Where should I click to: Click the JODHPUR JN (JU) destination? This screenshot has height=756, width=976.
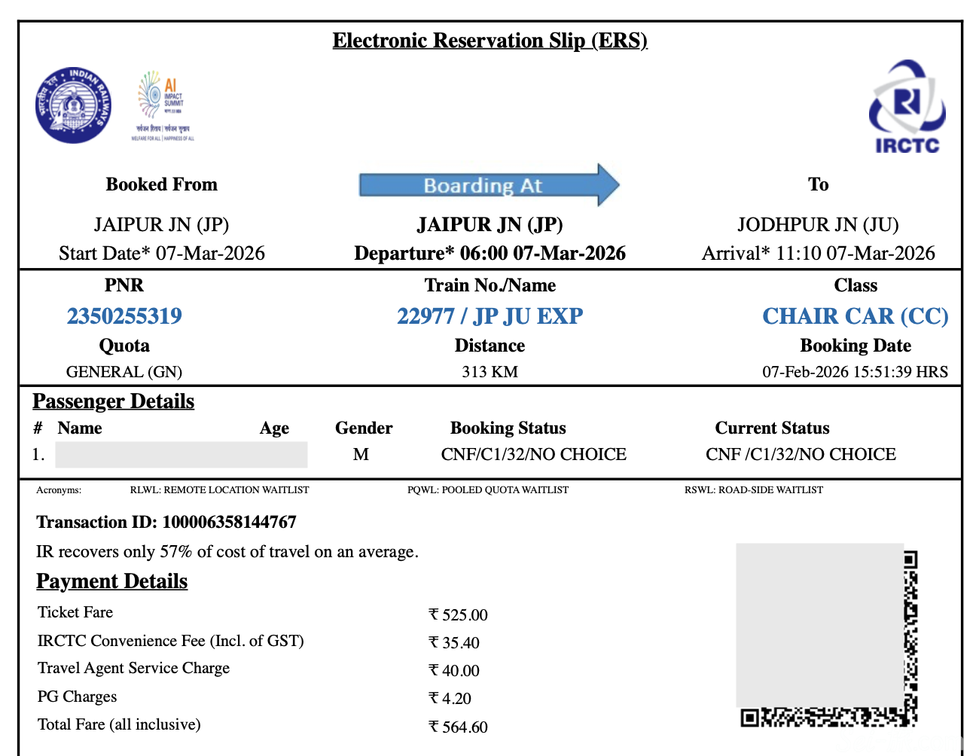(817, 225)
